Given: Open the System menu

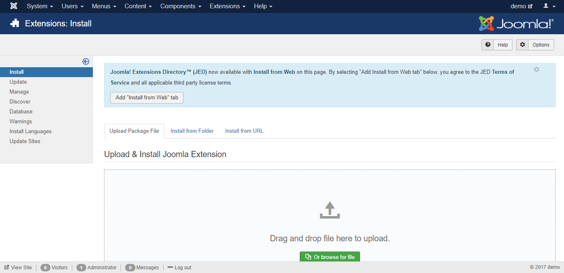Looking at the screenshot, I should point(40,6).
